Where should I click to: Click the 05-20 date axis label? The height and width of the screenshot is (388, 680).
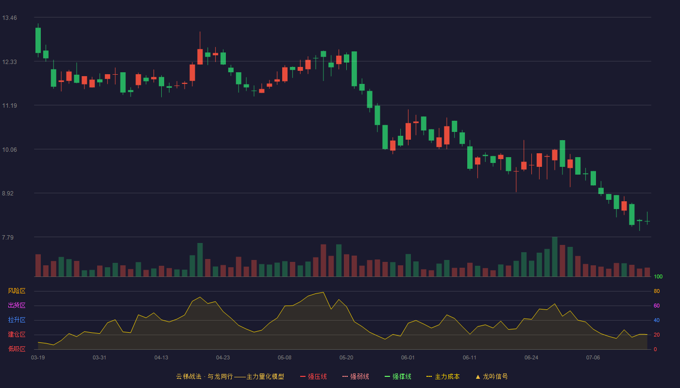pyautogui.click(x=346, y=357)
